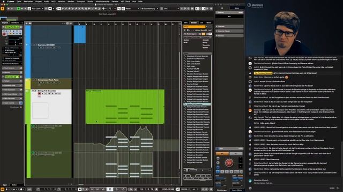Click the orange Mix button in Control Room

coord(222,154)
